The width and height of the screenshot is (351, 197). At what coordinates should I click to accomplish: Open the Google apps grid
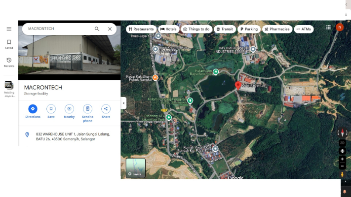coord(328,27)
